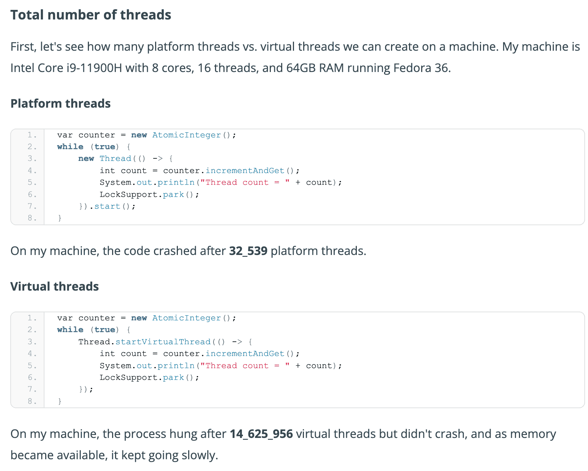Click 'park' call in virtual threads code
588x471 pixels.
173,377
